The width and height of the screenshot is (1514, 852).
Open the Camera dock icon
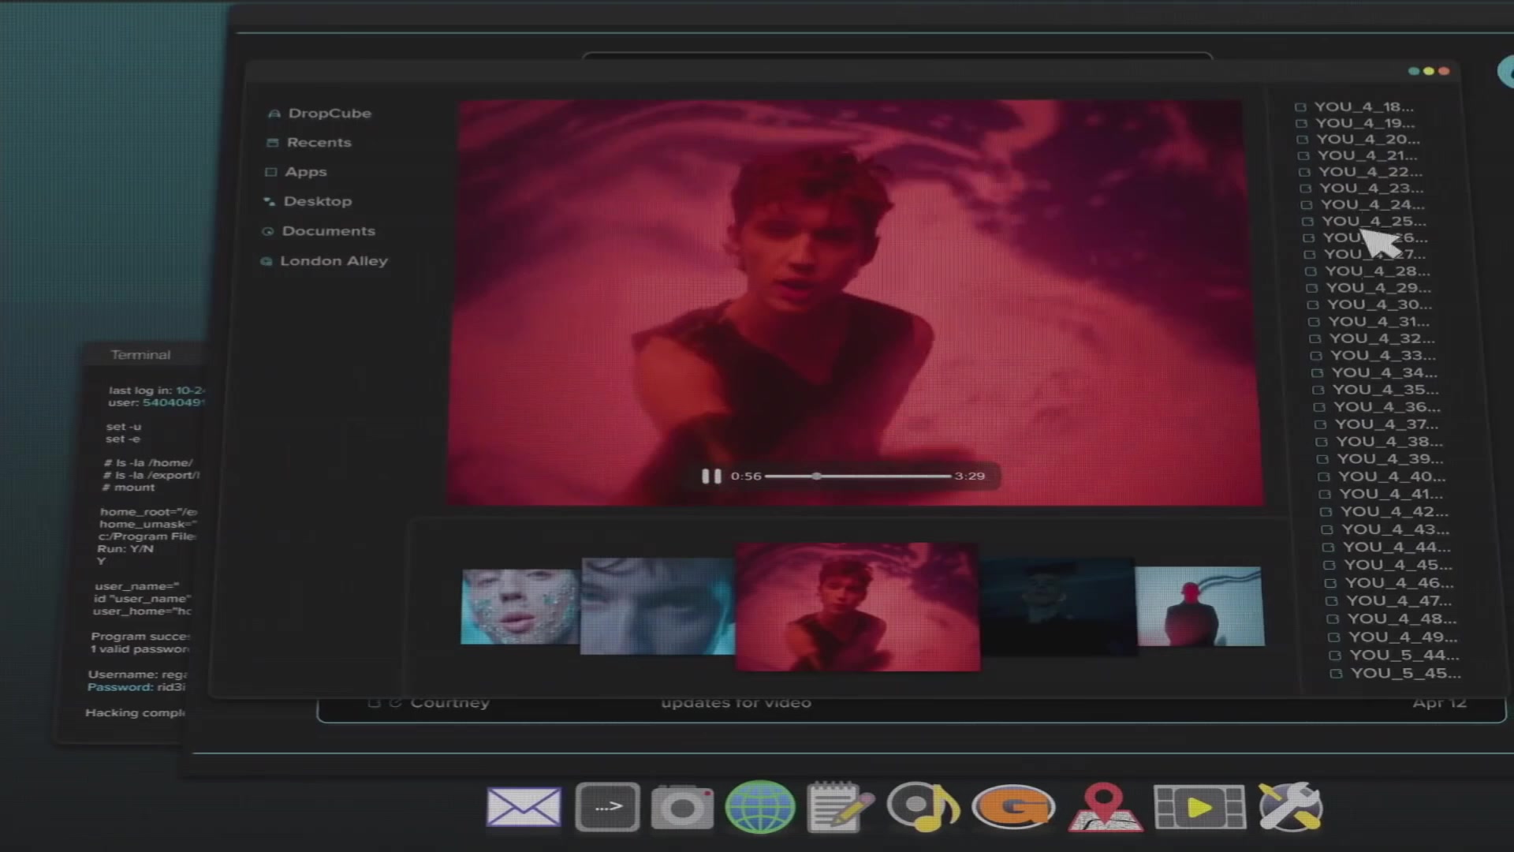click(682, 807)
